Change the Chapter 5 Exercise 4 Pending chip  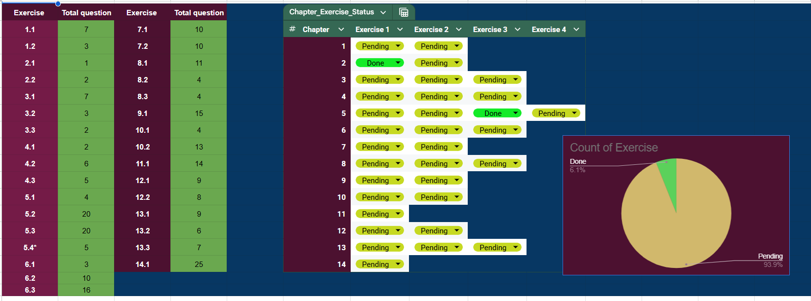click(x=556, y=113)
